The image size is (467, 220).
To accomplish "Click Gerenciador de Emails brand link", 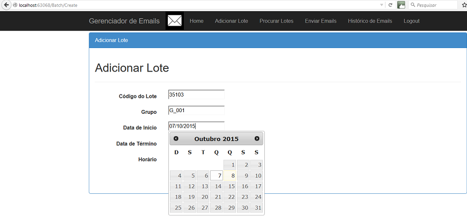I will [x=124, y=21].
